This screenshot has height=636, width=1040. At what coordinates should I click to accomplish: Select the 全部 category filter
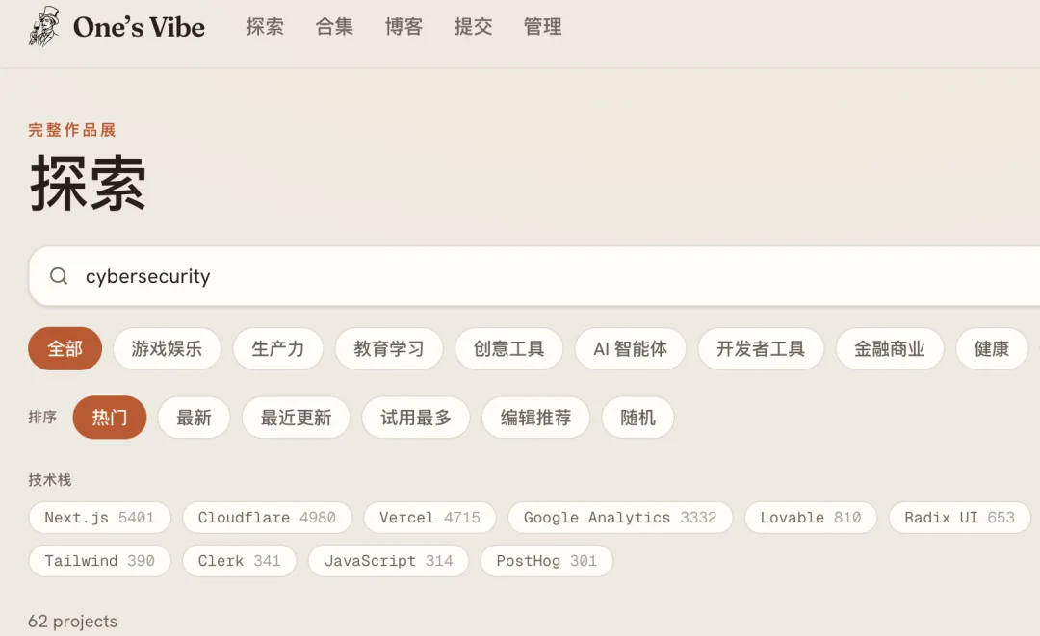click(x=65, y=348)
